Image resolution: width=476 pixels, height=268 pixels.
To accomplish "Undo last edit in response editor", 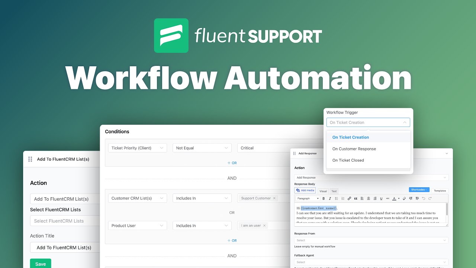I will (424, 198).
